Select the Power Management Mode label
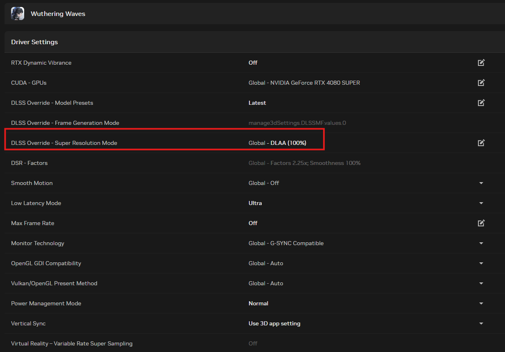 click(x=46, y=303)
